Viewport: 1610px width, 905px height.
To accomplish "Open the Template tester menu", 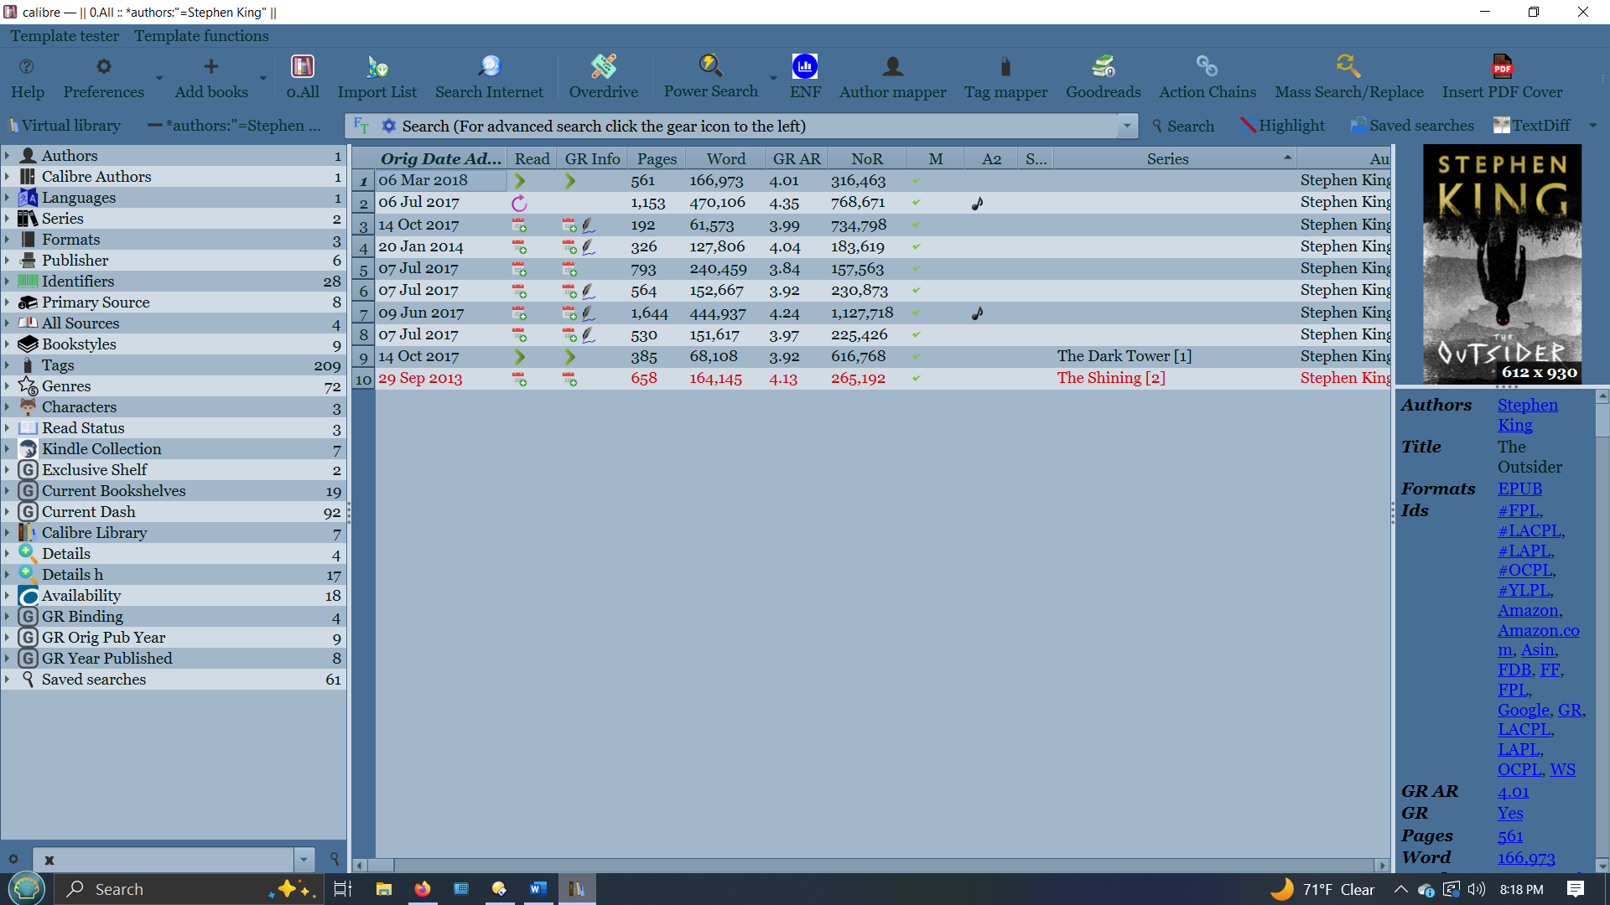I will pos(65,36).
